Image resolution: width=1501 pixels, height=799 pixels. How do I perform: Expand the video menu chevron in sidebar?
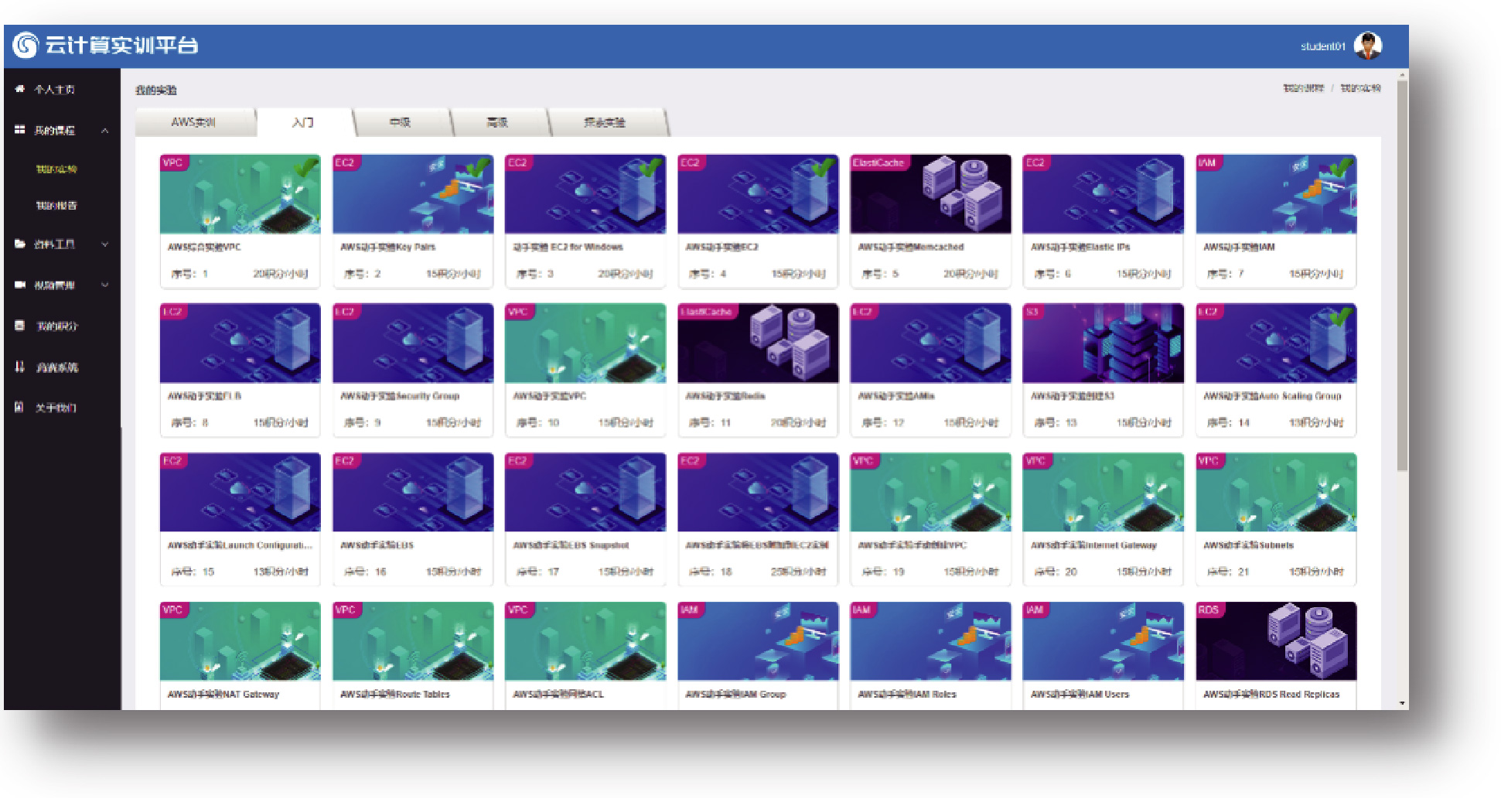(104, 285)
